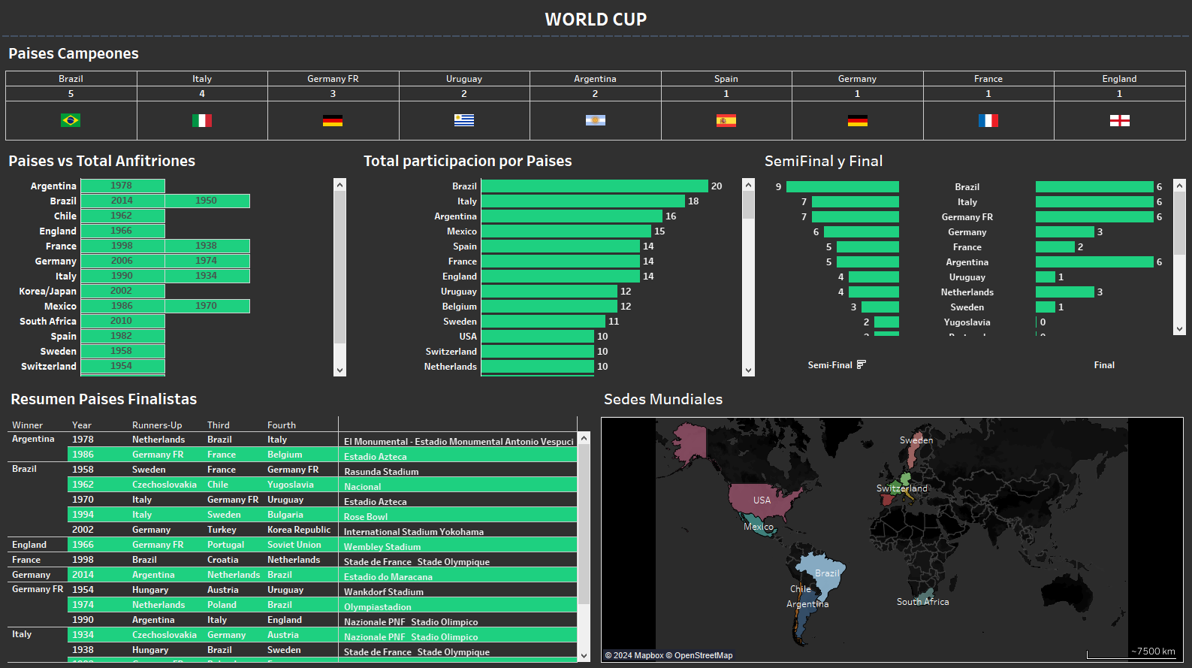Screen dimensions: 1192x668
Task: Click the Spain flag icon
Action: (726, 120)
